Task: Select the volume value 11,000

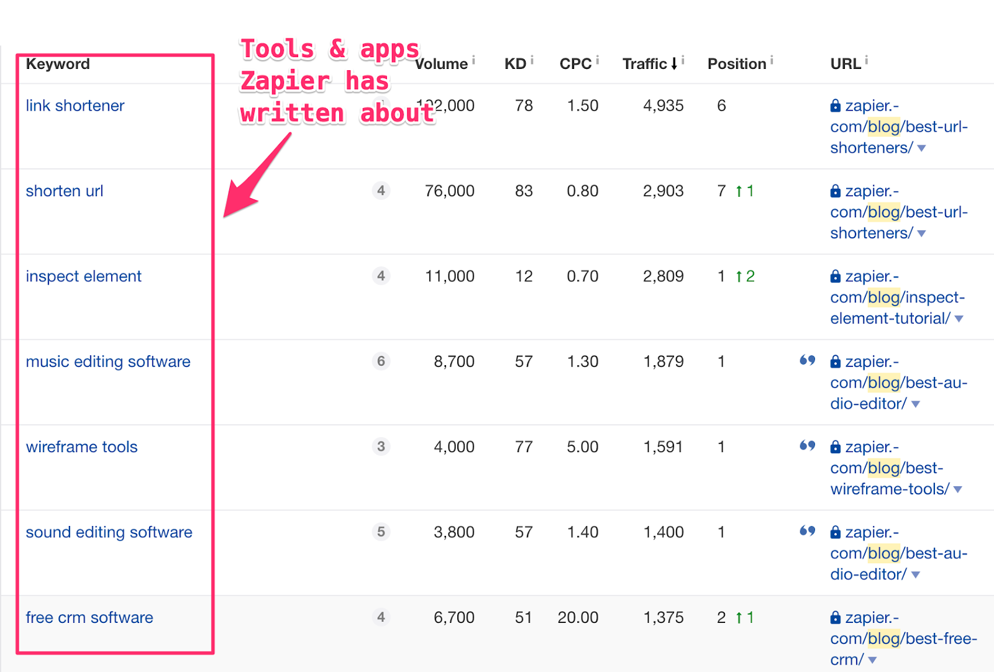Action: click(450, 276)
